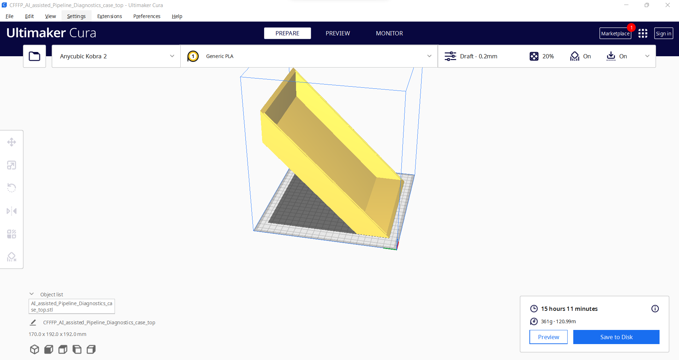Select AI_assisted_Pipeline_Diagnostics_case_top.stl in object list

coord(71,306)
